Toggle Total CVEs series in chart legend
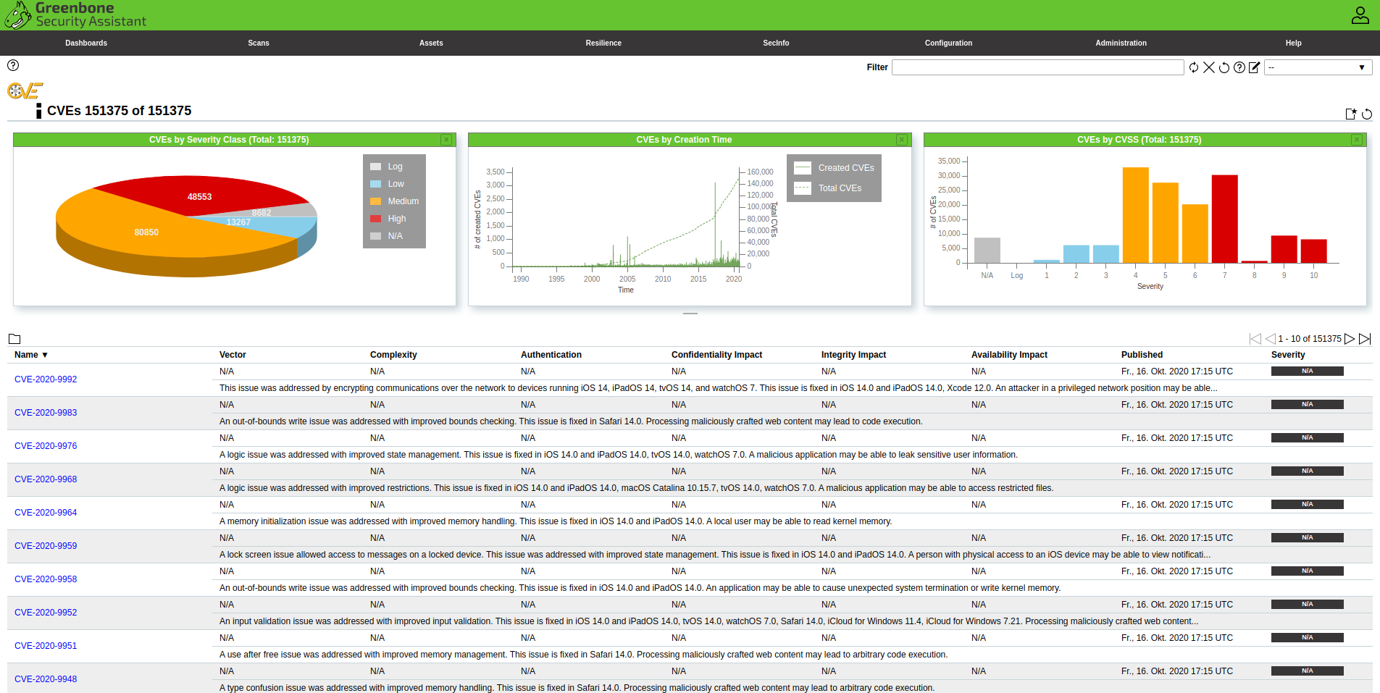 coord(839,188)
